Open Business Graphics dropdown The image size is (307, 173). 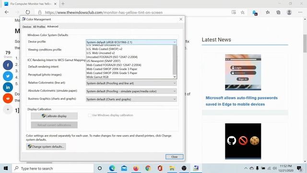click(131, 99)
